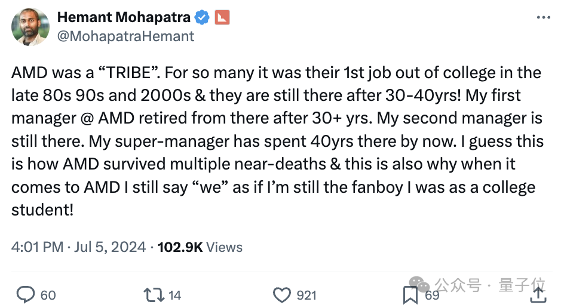Click the 102.9K Views count

(x=200, y=247)
